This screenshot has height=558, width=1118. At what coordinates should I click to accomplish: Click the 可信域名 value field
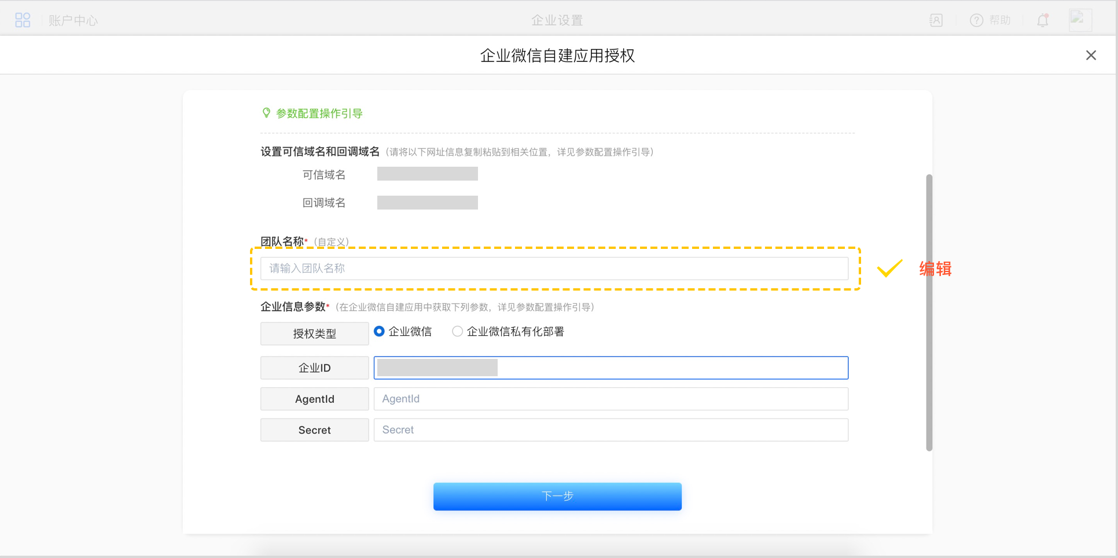click(x=427, y=174)
